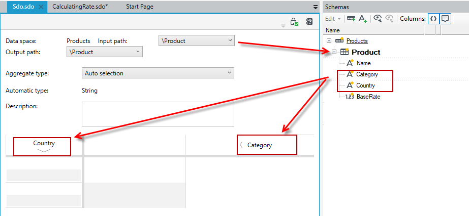Click the lock with green check icon
Viewport: 469px width, 216px height.
pos(294,22)
